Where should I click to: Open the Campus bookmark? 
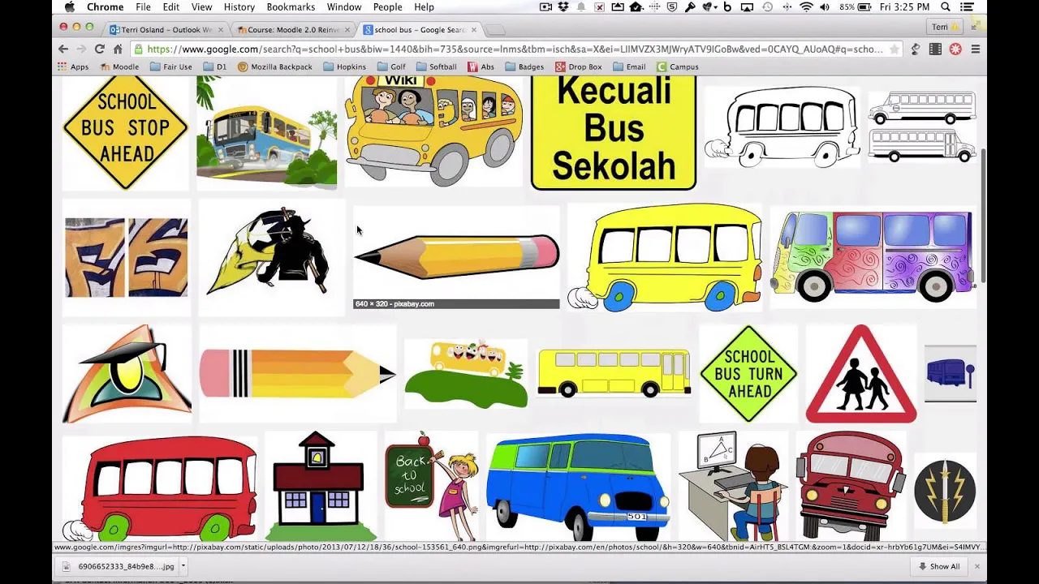[x=678, y=67]
